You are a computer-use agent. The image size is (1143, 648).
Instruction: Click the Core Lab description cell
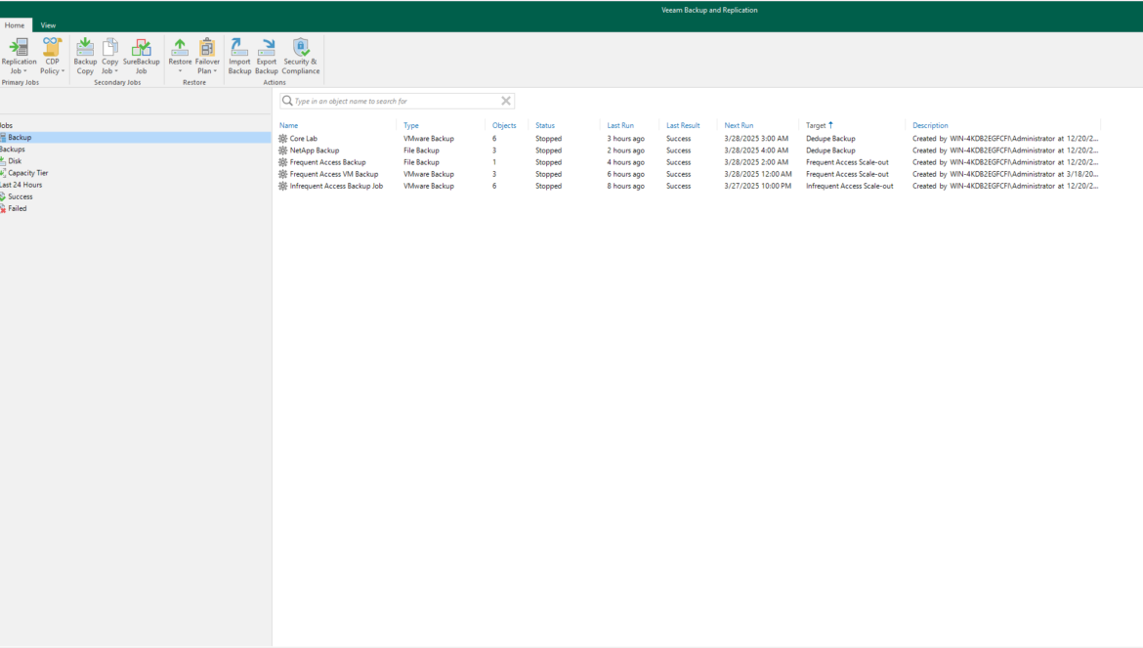click(x=1005, y=139)
